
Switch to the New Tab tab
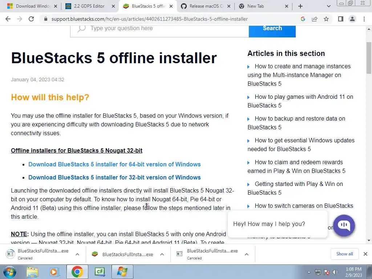(x=263, y=6)
